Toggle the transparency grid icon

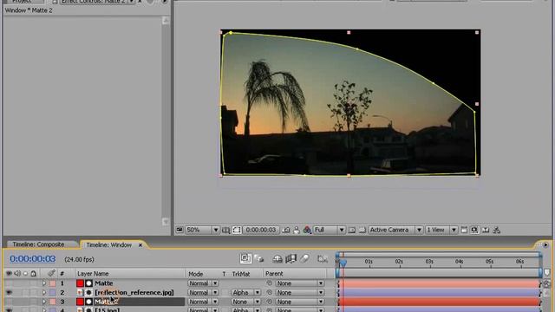click(x=362, y=231)
